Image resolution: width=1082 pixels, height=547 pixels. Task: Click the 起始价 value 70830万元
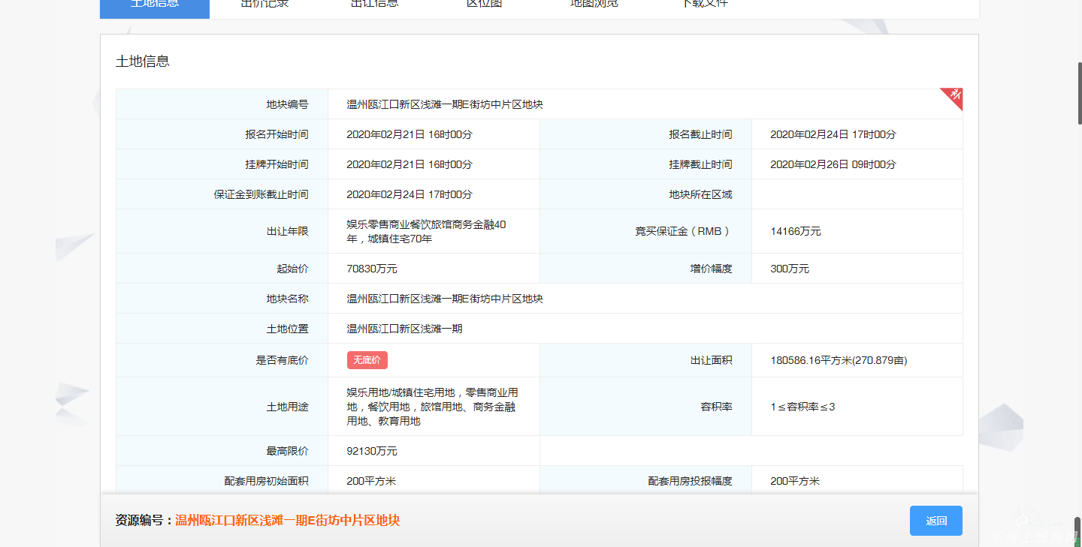[372, 269]
